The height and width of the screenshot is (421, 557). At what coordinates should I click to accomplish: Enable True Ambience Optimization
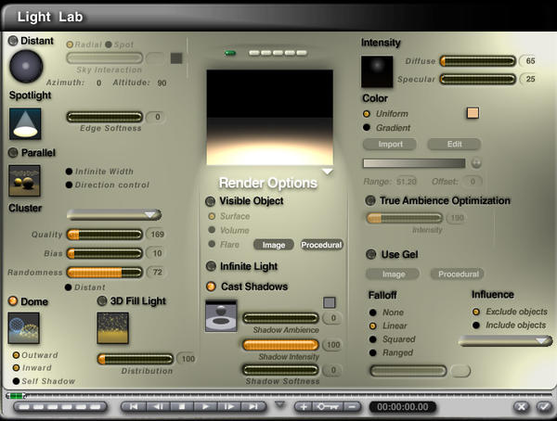coord(370,200)
